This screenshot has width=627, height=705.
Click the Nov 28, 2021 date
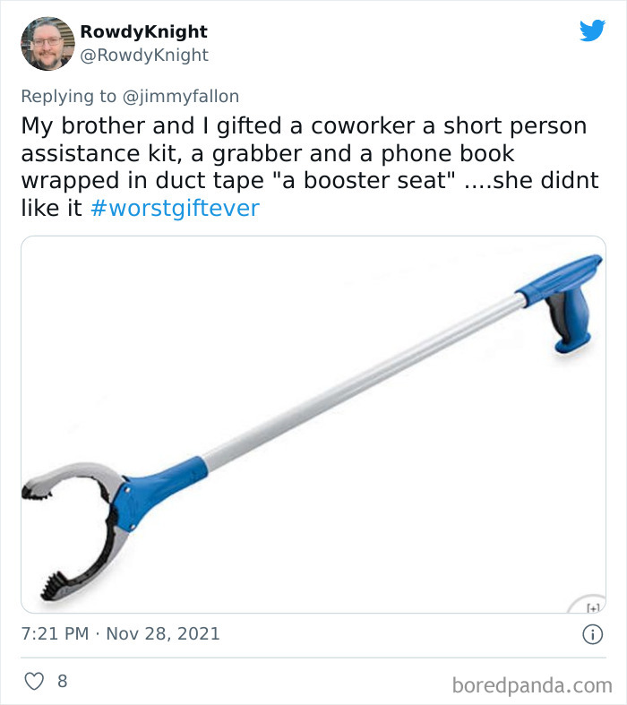[x=163, y=634]
